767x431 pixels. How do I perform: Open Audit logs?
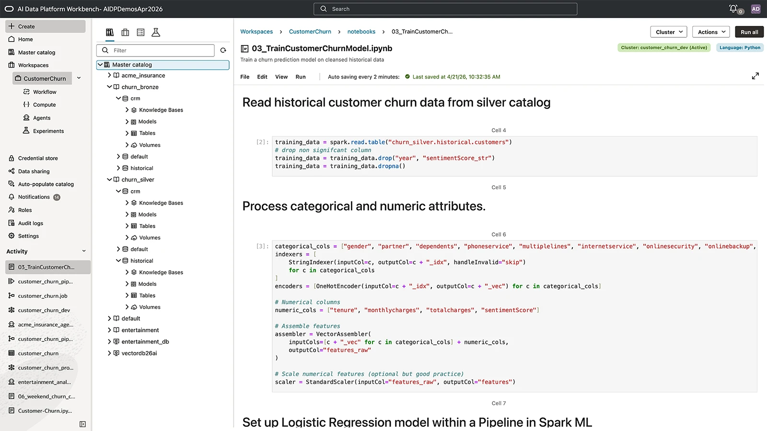click(31, 223)
